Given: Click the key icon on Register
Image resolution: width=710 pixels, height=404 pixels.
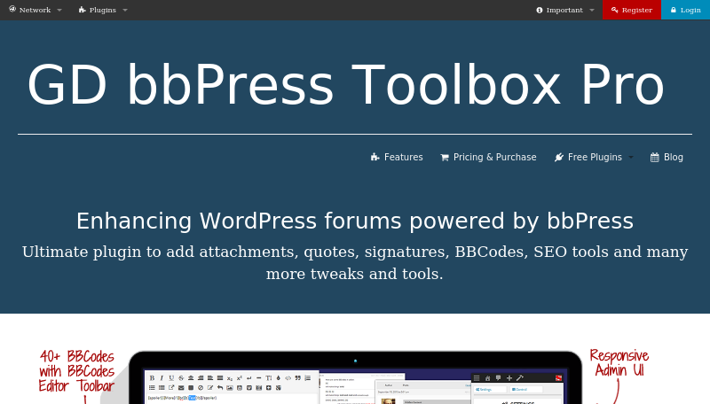Looking at the screenshot, I should (x=614, y=10).
